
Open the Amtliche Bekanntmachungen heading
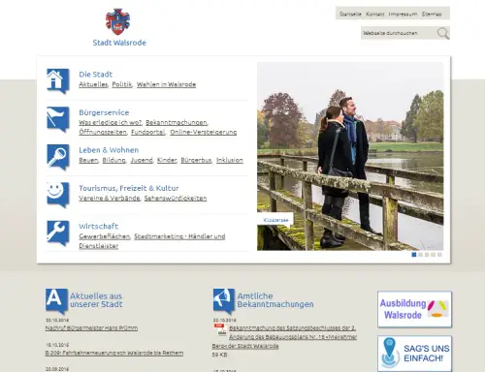coord(275,300)
